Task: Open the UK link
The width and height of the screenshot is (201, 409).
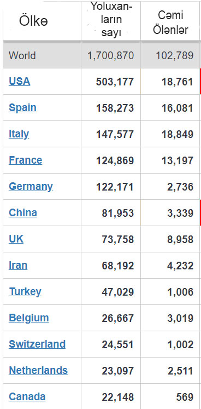Action: pyautogui.click(x=16, y=239)
